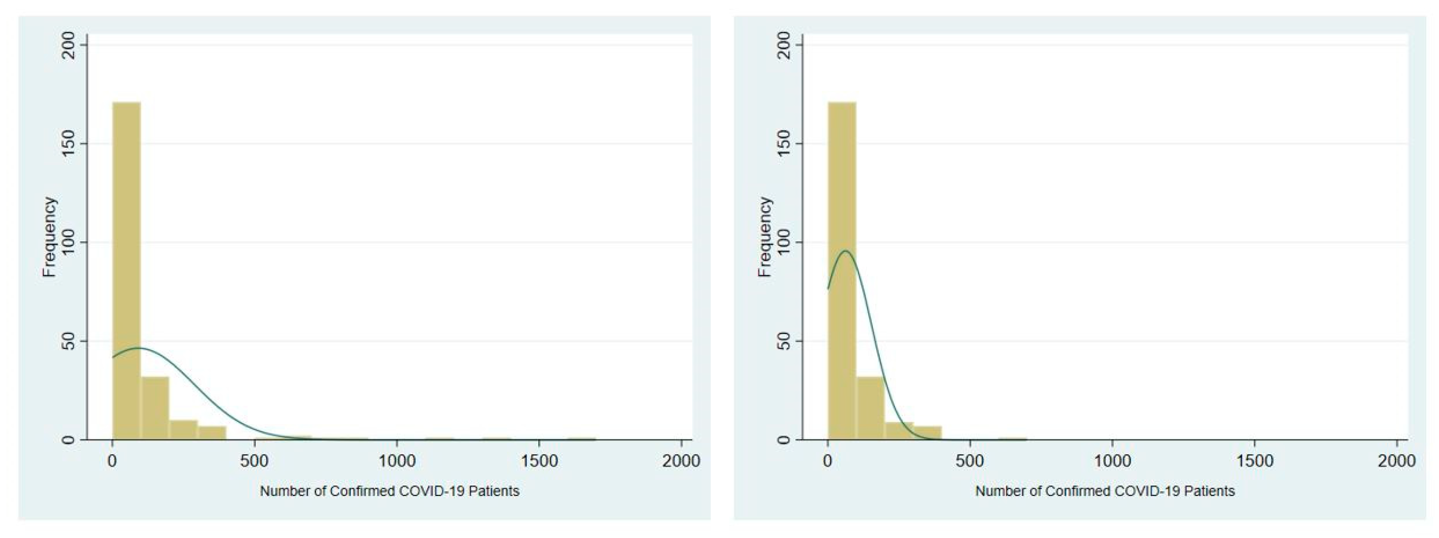Click the 500 x-axis tick label, right chart

click(970, 461)
